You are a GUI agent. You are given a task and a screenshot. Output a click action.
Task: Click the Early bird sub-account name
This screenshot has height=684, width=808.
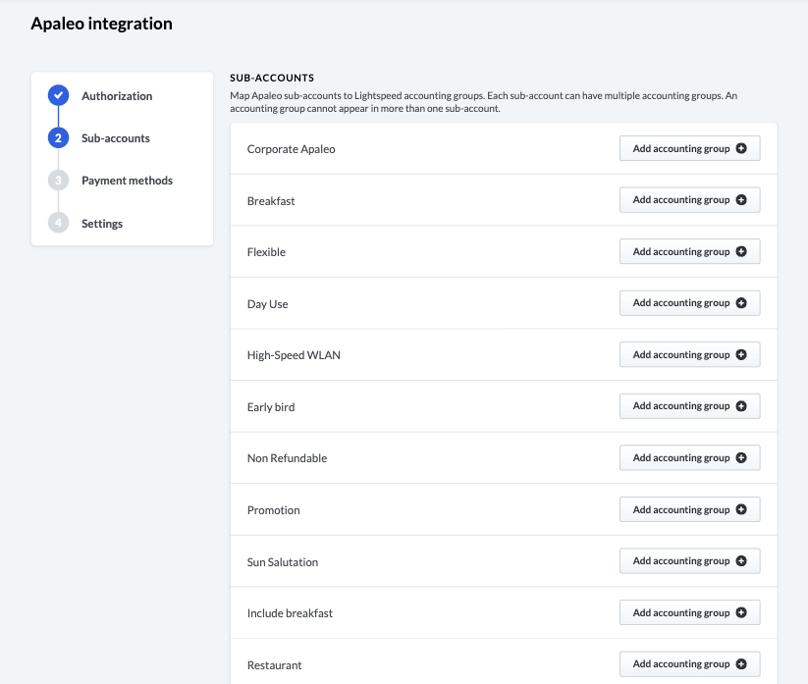pos(271,407)
